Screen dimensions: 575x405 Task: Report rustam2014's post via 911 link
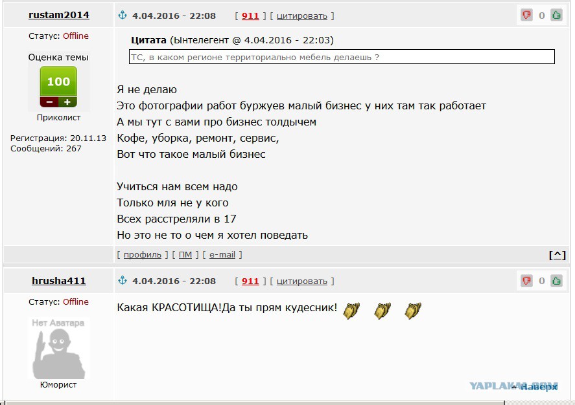250,16
